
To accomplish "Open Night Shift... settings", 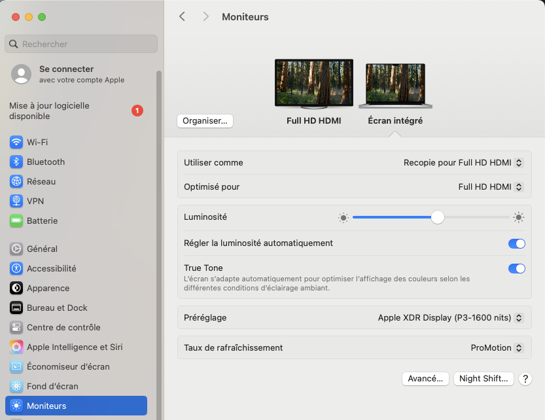I will point(483,379).
